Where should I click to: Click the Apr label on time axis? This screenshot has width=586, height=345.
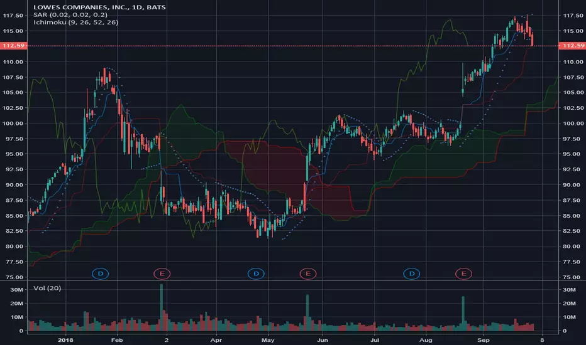click(216, 340)
